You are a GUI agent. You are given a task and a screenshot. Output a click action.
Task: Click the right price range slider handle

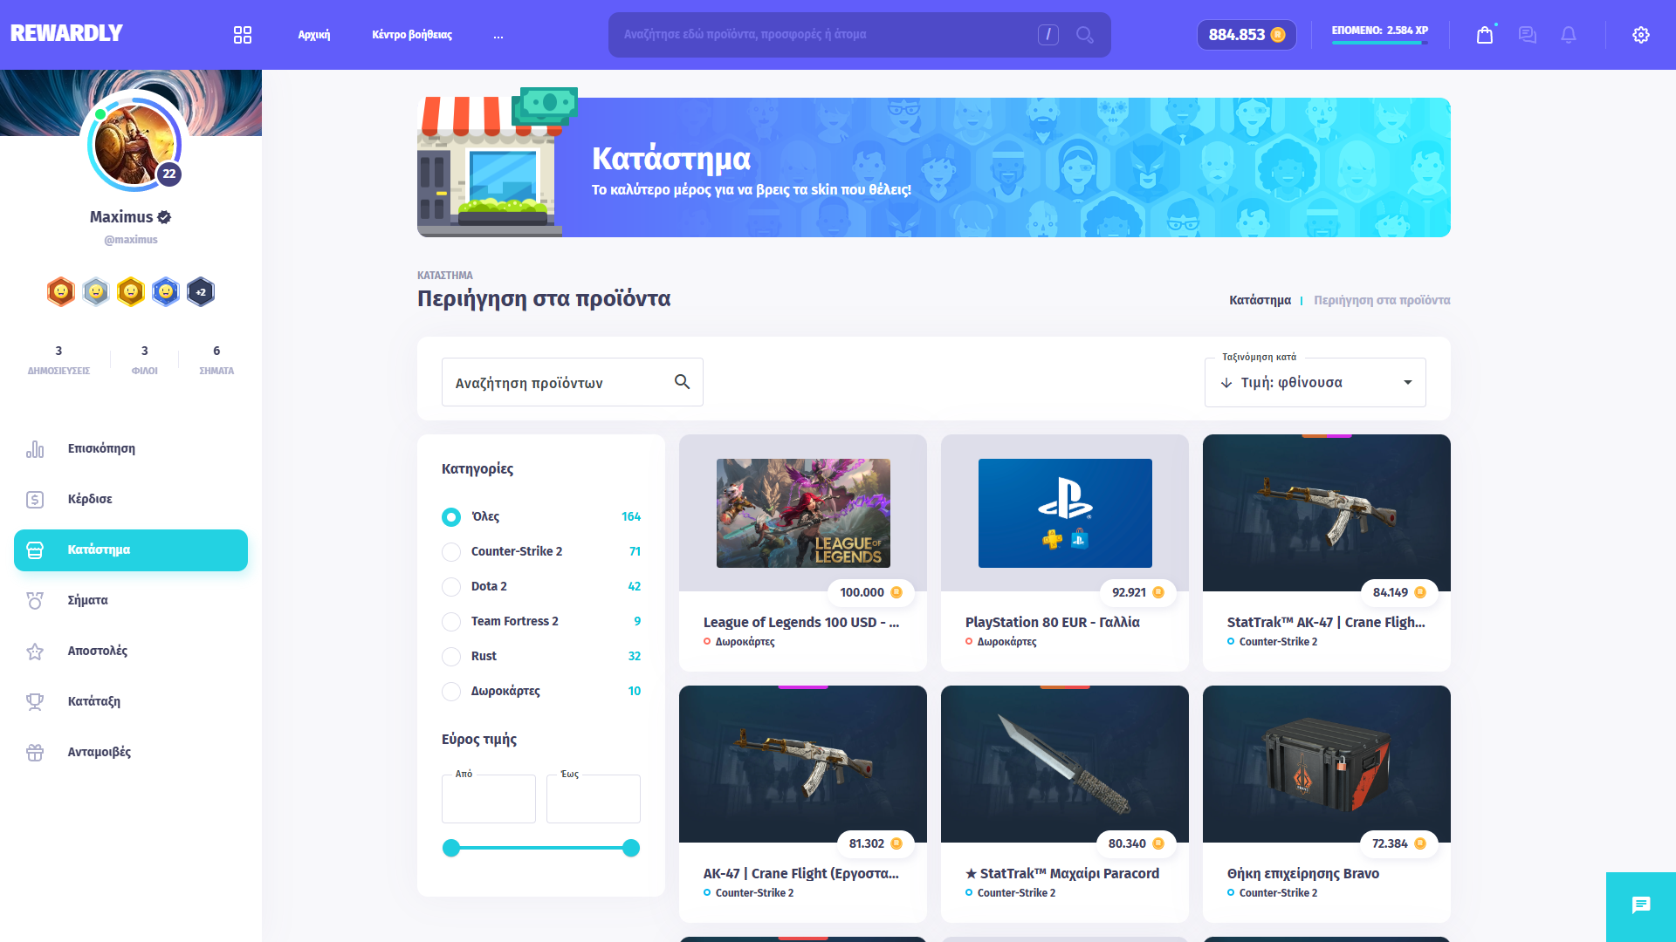click(631, 848)
